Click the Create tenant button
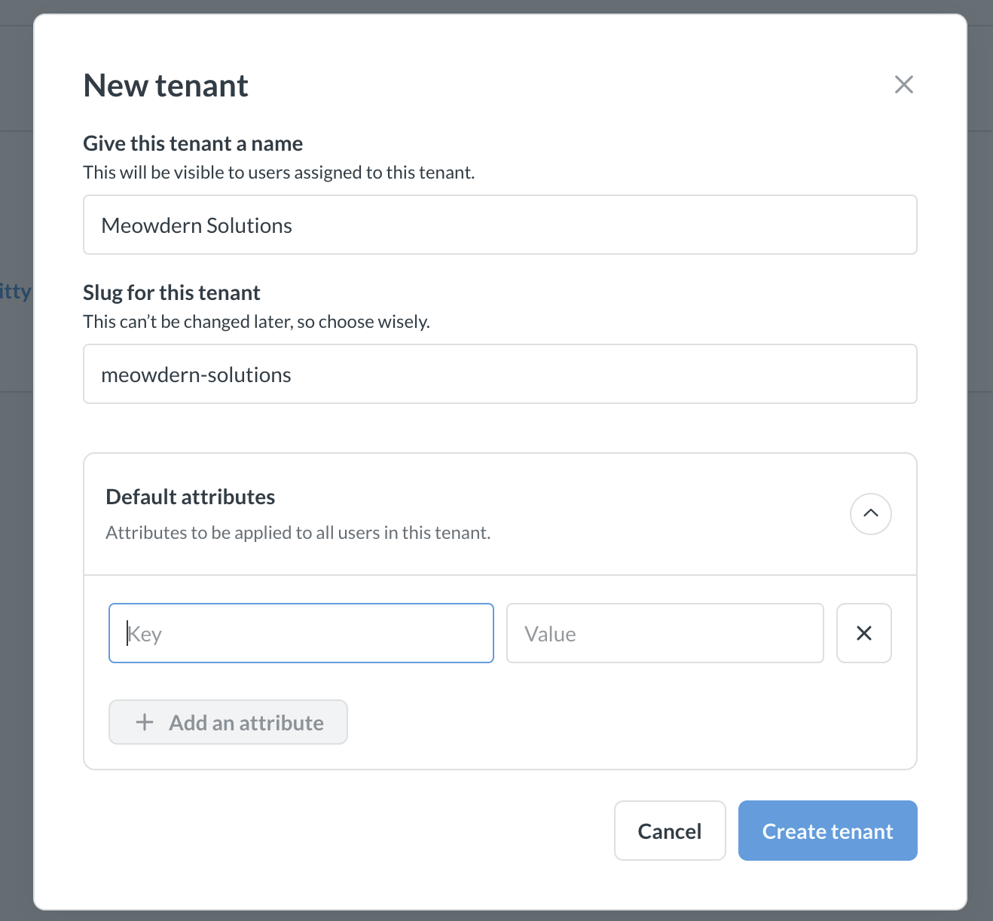 tap(827, 831)
